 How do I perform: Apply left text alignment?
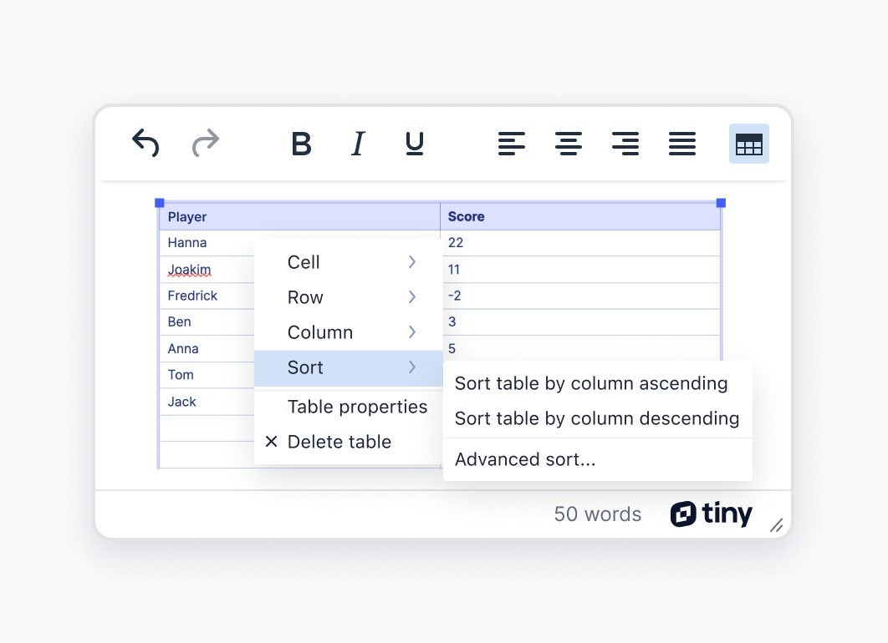512,144
